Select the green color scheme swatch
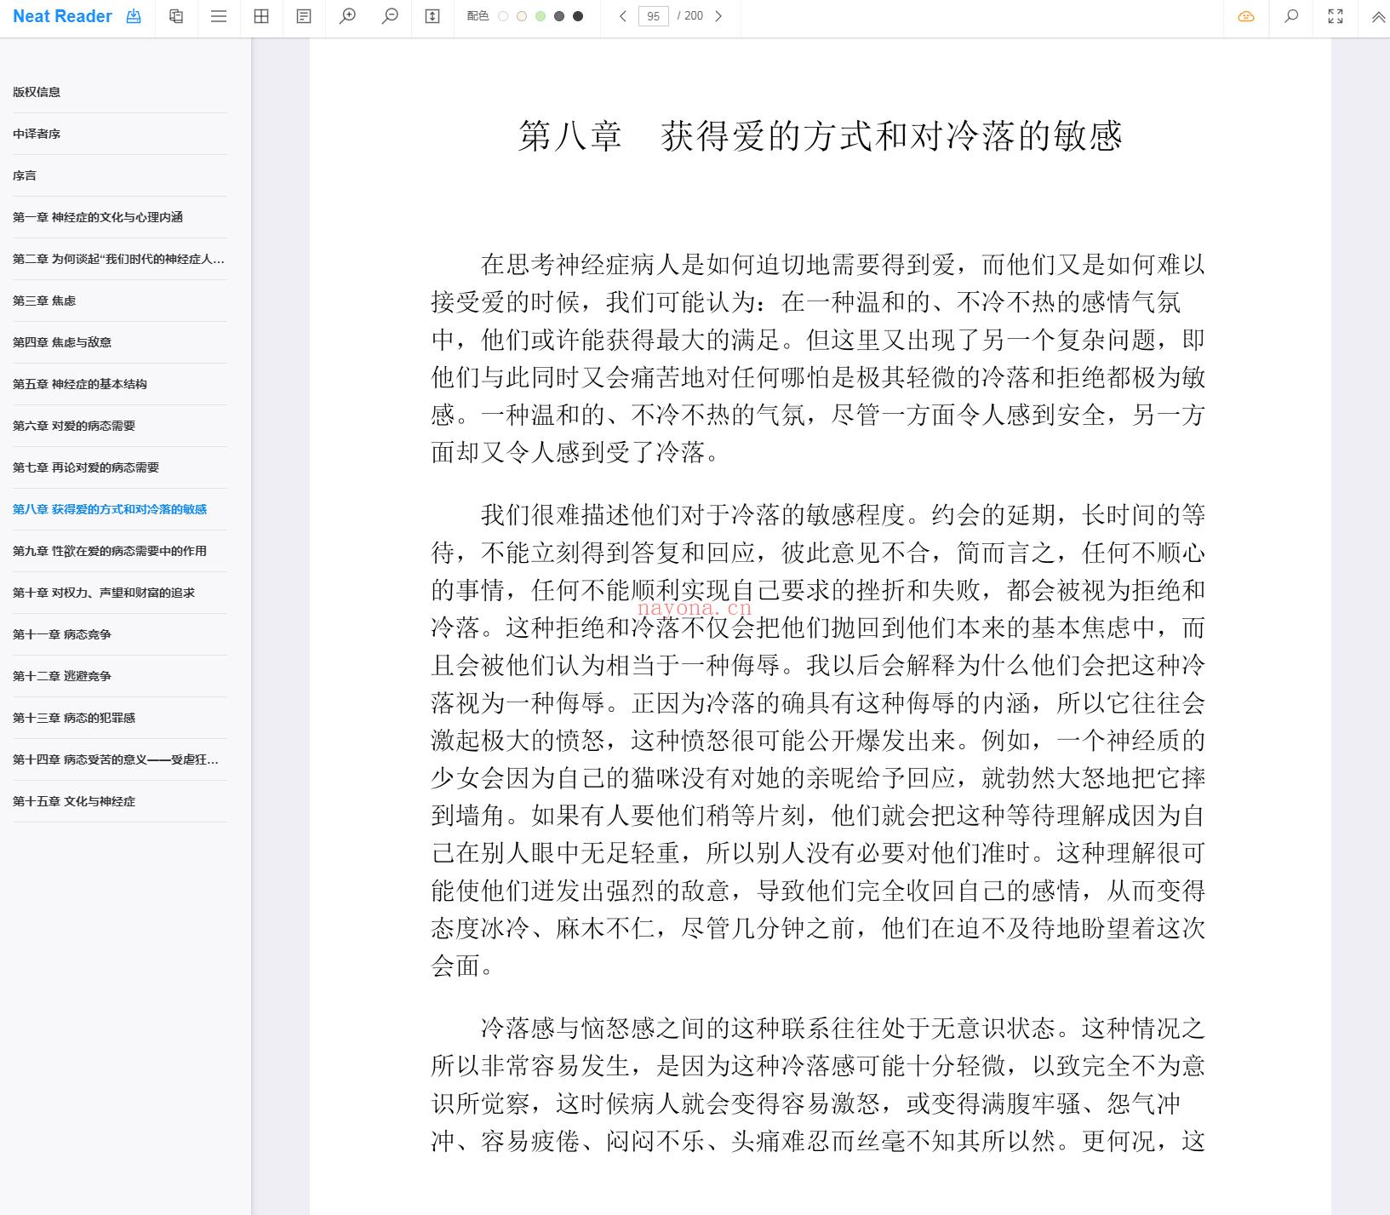The height and width of the screenshot is (1215, 1390). (541, 16)
